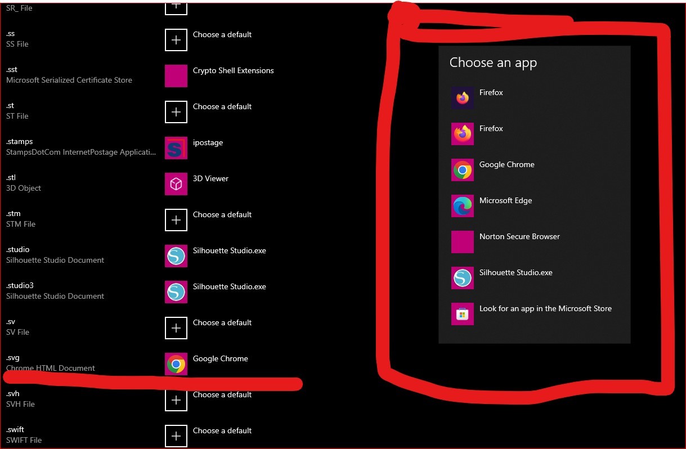Viewport: 686px width, 449px height.
Task: Pick Norton Secure Browser from the popup
Action: [462, 242]
